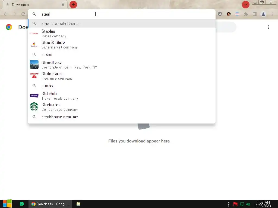Open the Downloads page more actions menu
278x208 pixels.
coord(269,27)
